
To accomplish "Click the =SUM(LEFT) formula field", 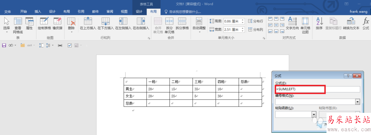I will pyautogui.click(x=317, y=89).
